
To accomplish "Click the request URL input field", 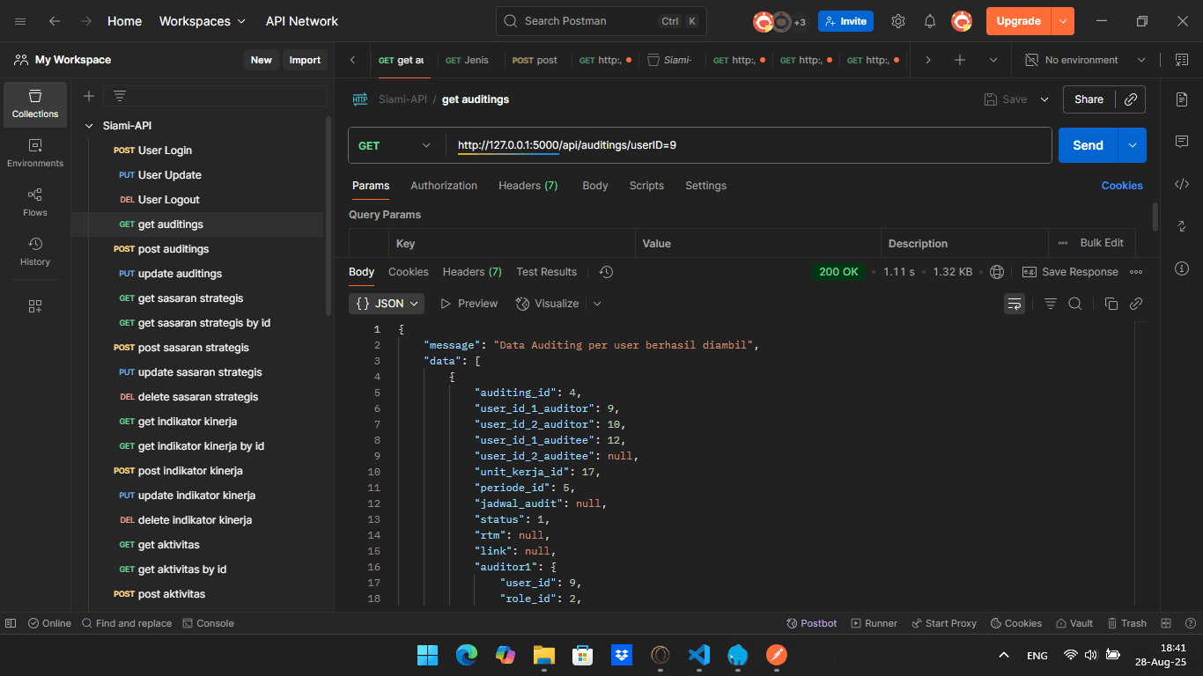I will tap(749, 145).
